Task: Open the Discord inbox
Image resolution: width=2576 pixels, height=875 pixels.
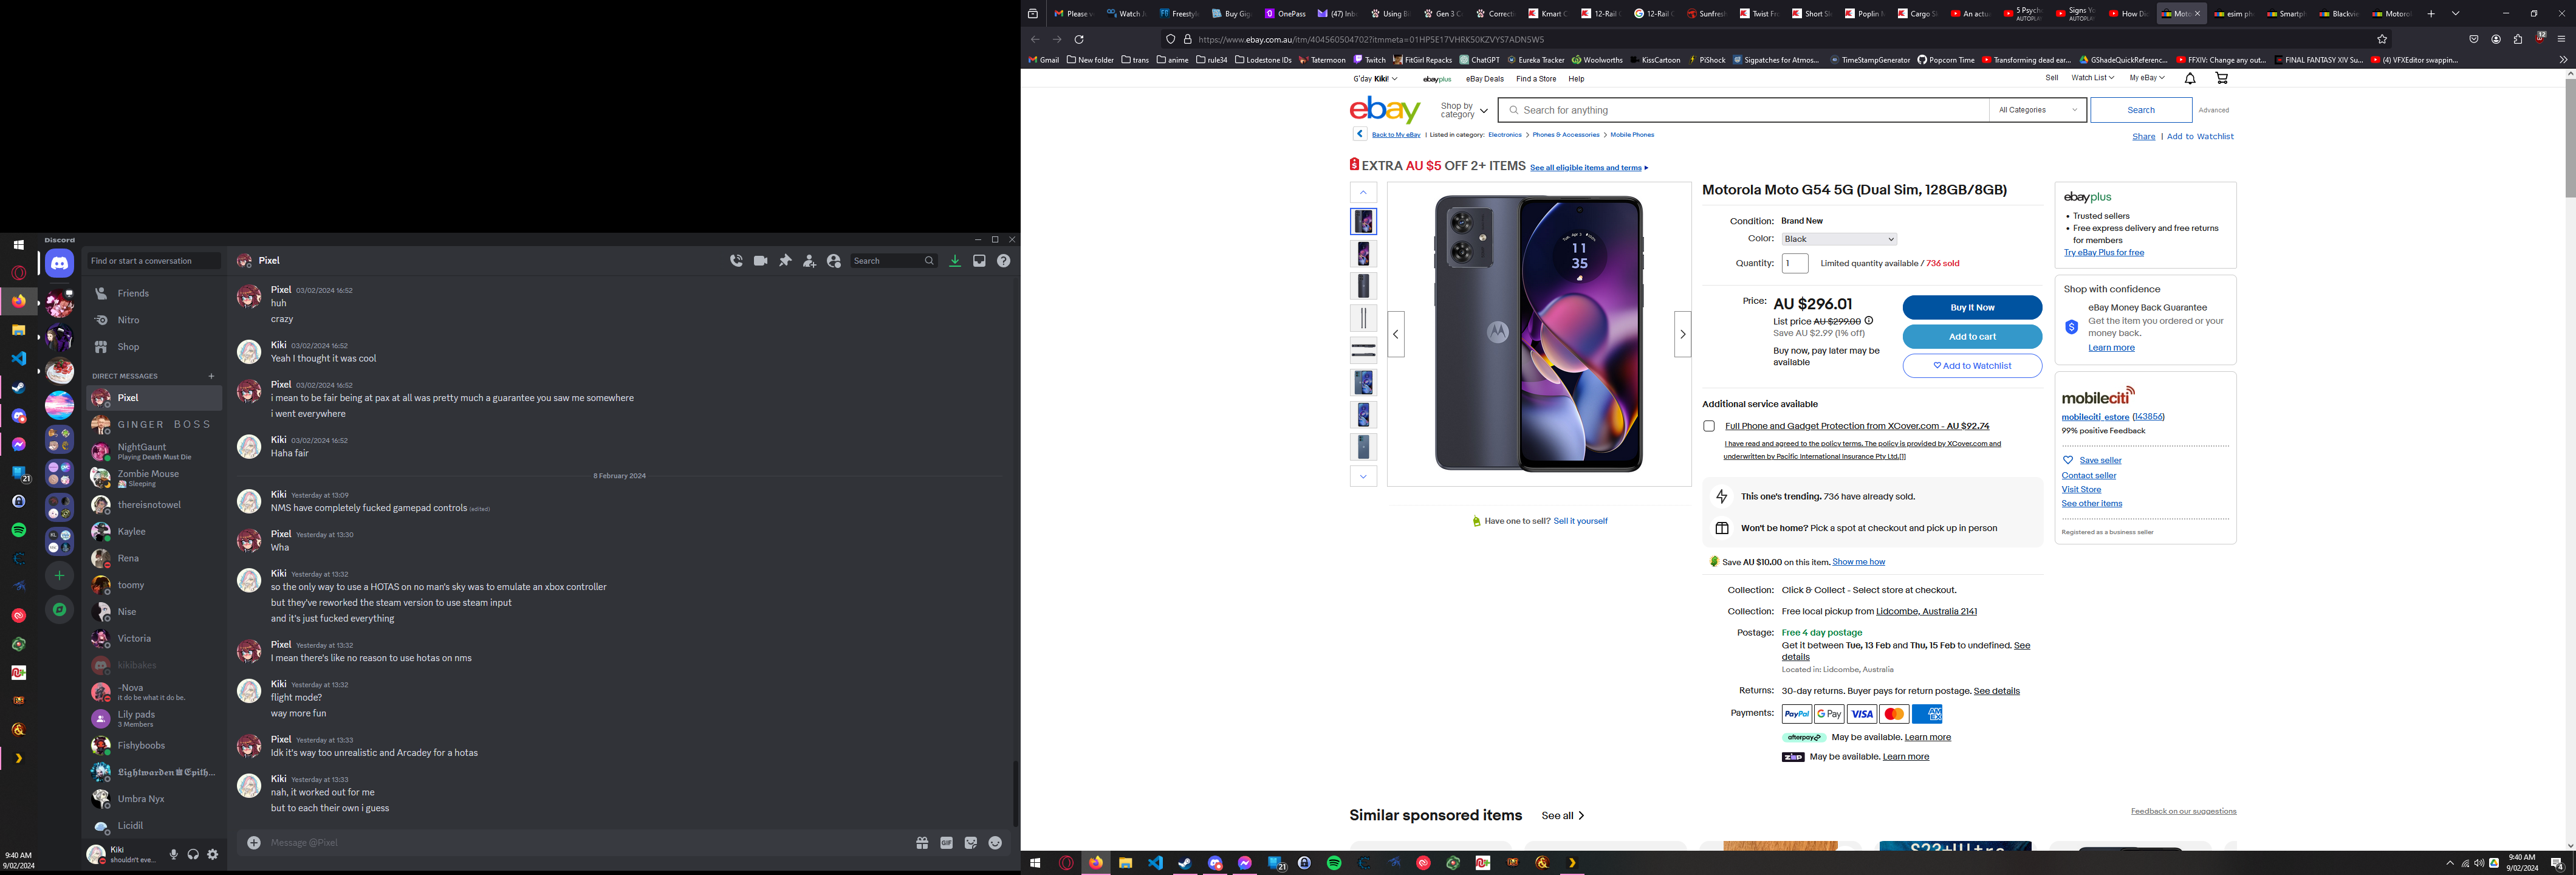Action: coord(979,261)
